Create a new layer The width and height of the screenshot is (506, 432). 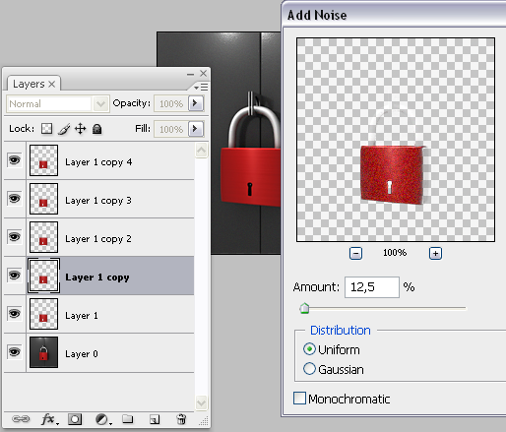(x=155, y=419)
